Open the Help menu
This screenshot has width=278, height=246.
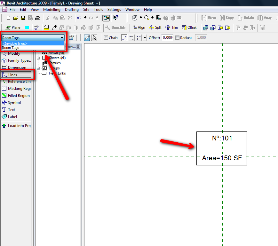coord(148,10)
